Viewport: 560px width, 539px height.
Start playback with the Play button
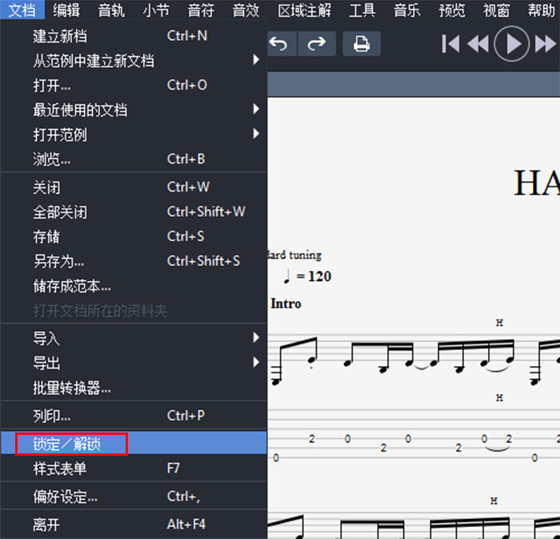(x=512, y=44)
